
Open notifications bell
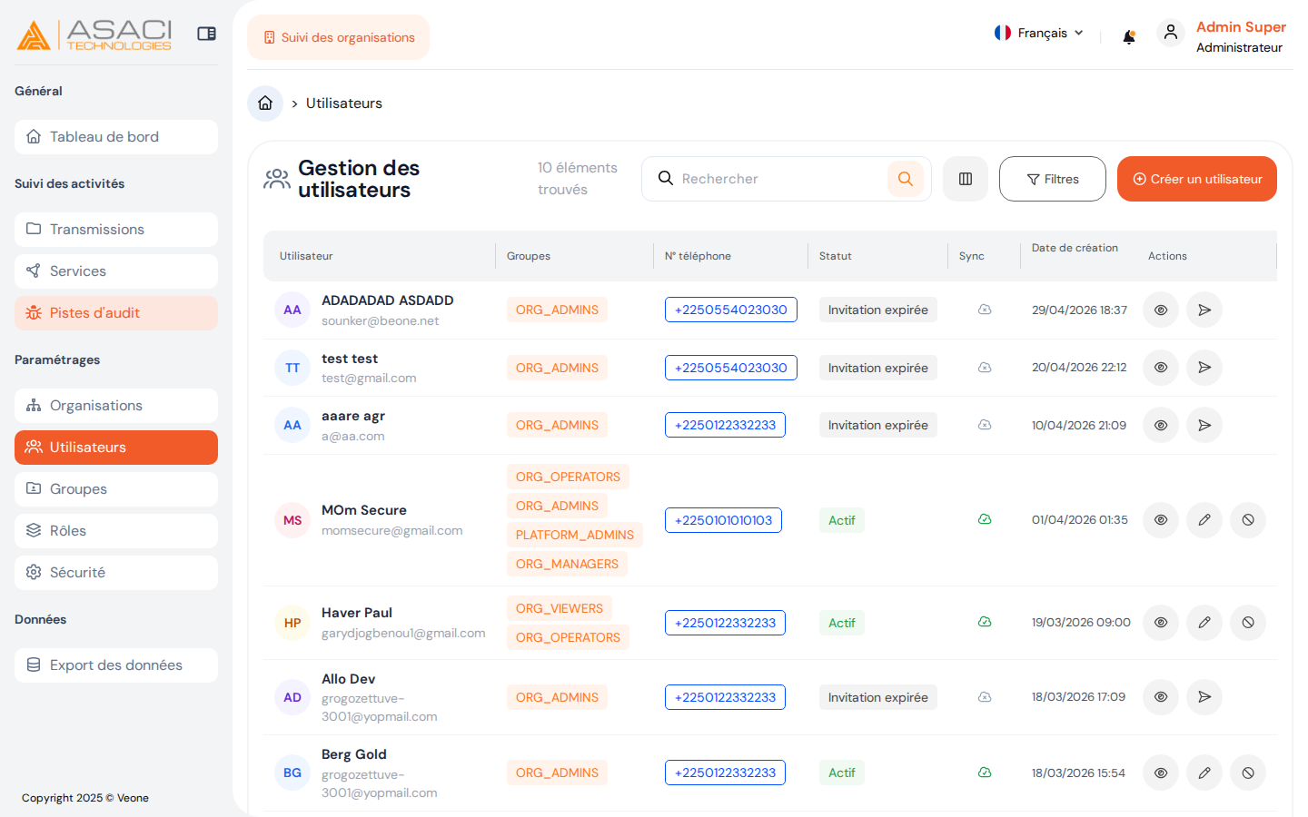[x=1129, y=37]
